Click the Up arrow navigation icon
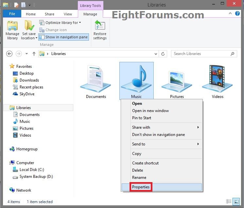The height and width of the screenshot is (208, 244). 34,54
